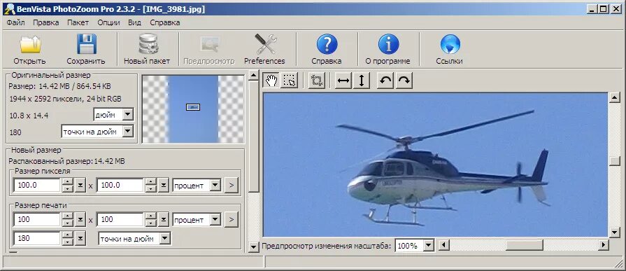This screenshot has height=271, width=626.
Task: Click the helicopter preview image
Action: [435, 165]
